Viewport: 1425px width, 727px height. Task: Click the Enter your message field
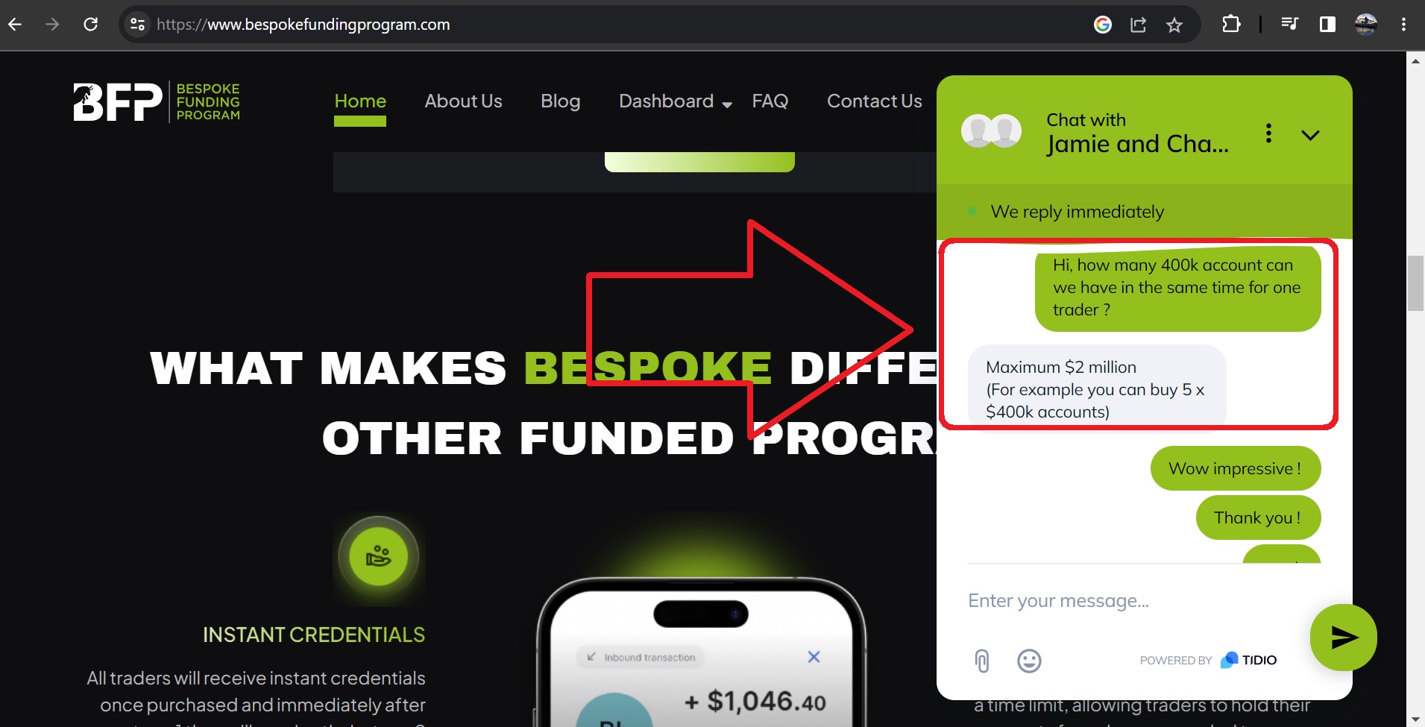coord(1133,601)
